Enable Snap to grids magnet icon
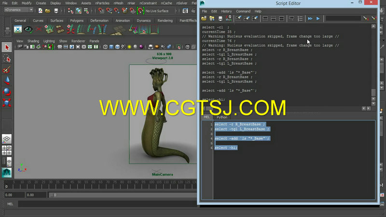 [x=101, y=11]
